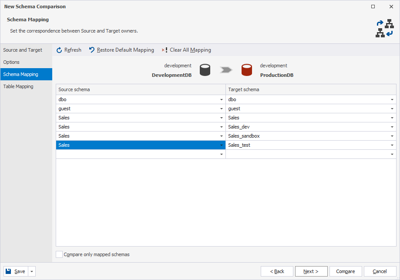Go to the Options page

coord(12,62)
